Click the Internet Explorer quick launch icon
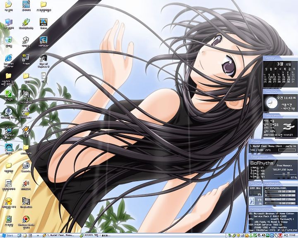The image size is (298, 238). [19, 236]
